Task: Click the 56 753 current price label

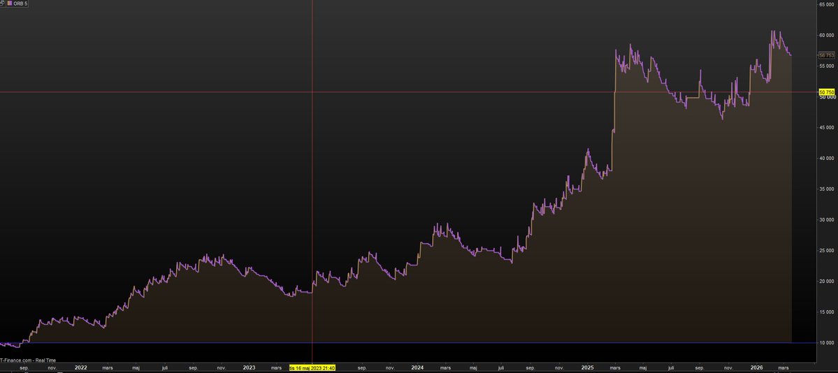Action: pos(827,55)
